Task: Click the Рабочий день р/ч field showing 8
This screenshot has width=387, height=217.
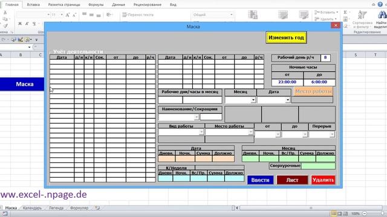Action: pos(325,58)
